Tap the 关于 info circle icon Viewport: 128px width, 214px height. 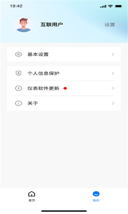point(18,103)
